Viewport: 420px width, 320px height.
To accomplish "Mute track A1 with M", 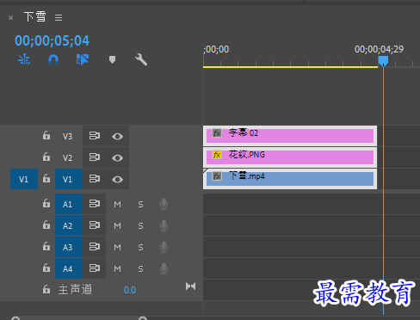I will pos(117,205).
